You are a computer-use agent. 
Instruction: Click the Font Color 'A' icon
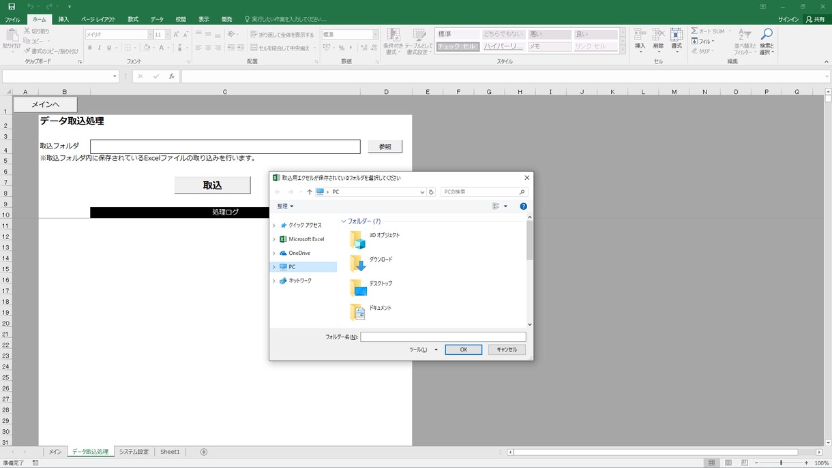[x=162, y=48]
